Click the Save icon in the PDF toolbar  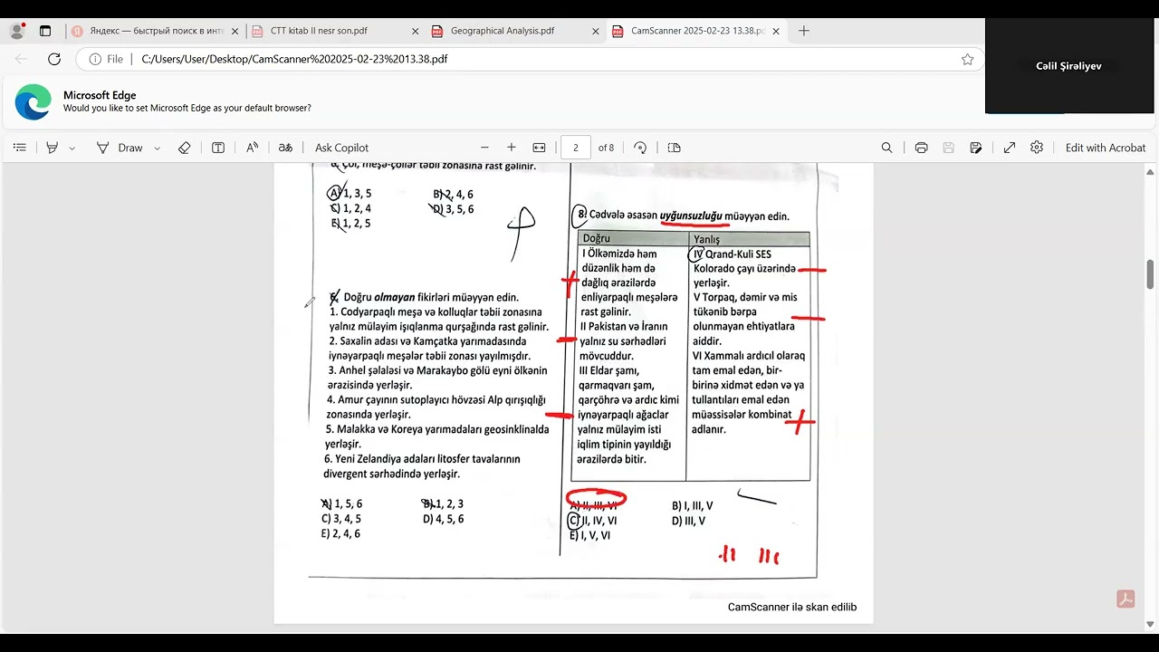949,148
